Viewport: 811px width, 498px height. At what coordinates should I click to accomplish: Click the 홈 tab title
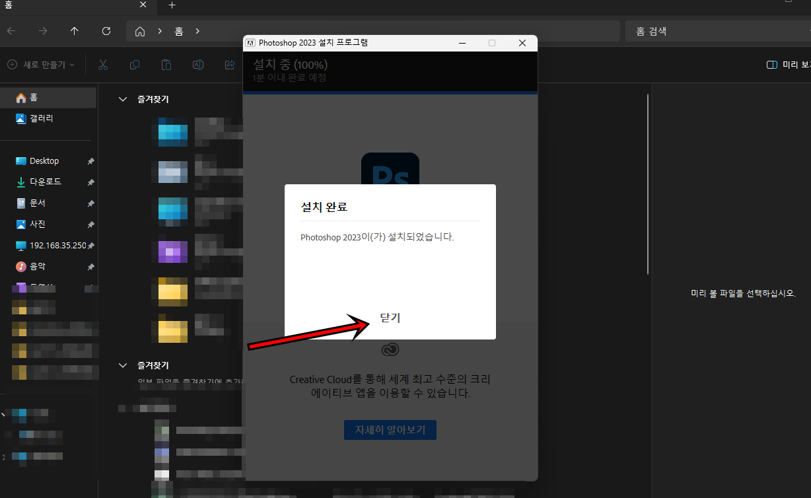7,5
